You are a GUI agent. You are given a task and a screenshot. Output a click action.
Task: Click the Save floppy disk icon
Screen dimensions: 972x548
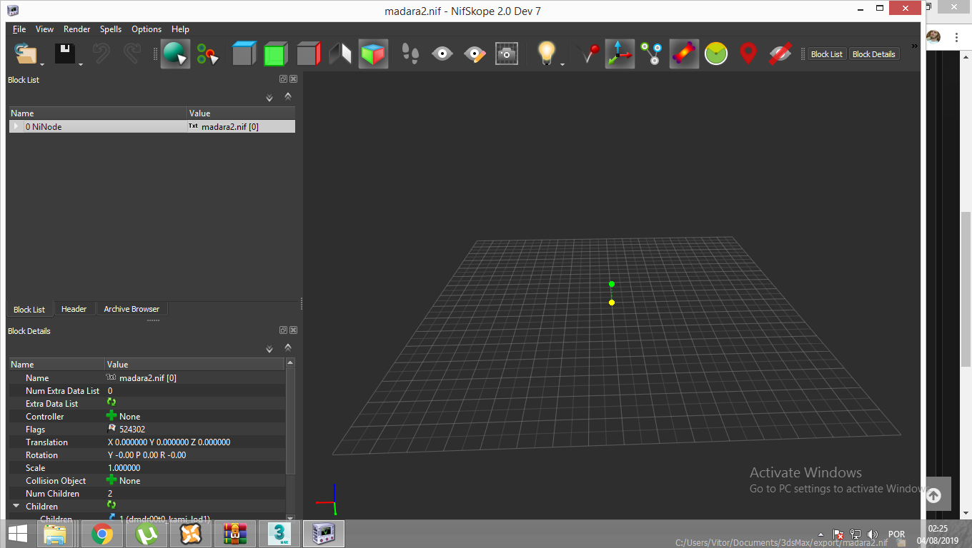point(66,54)
